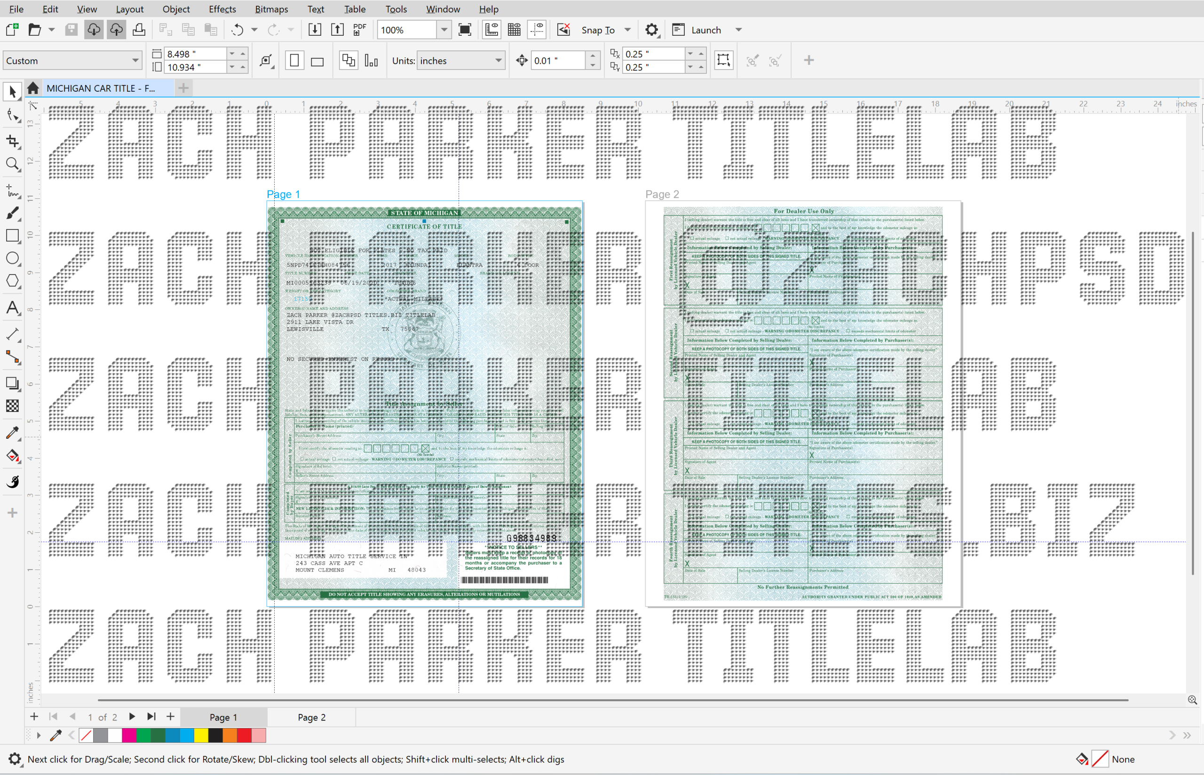This screenshot has height=775, width=1204.
Task: Open the Layout menu
Action: coord(129,9)
